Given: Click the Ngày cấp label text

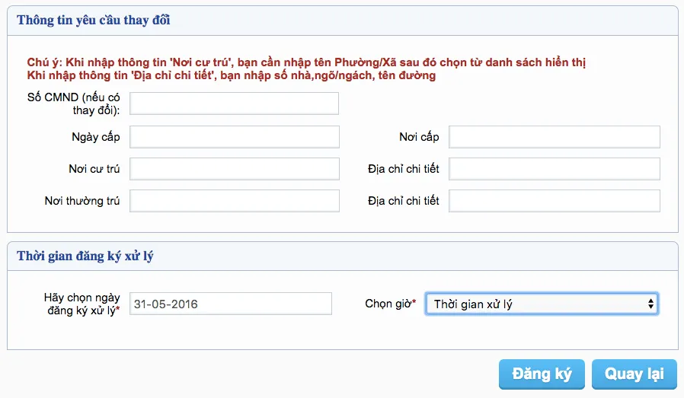Looking at the screenshot, I should pyautogui.click(x=94, y=137).
